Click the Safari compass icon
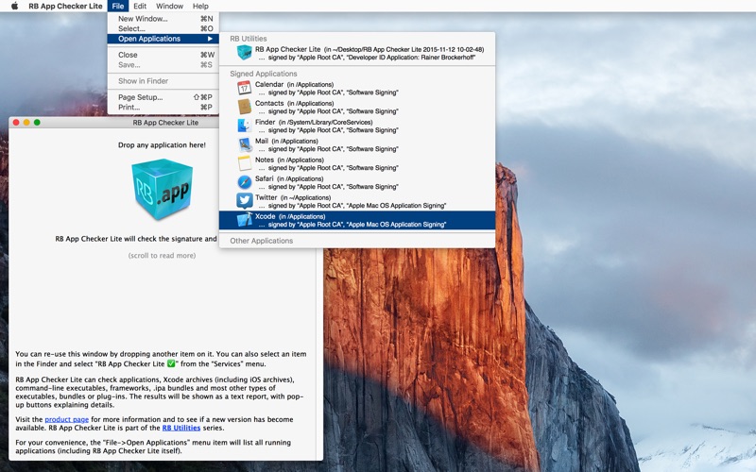The width and height of the screenshot is (756, 472). 244,182
